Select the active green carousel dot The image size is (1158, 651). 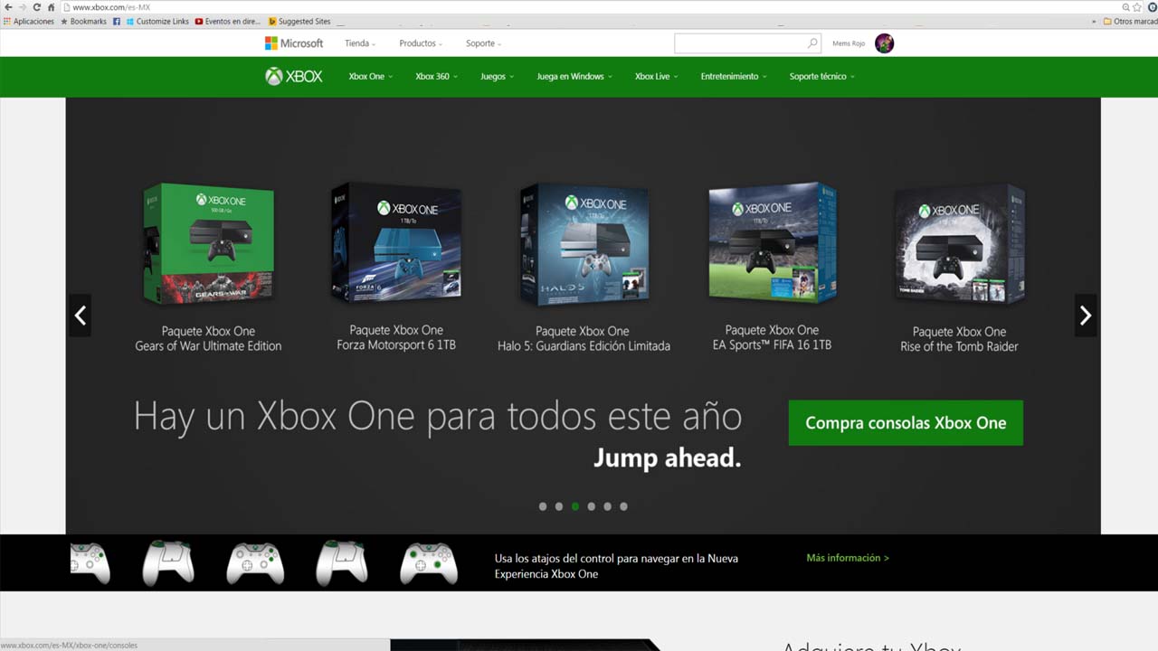coord(575,506)
